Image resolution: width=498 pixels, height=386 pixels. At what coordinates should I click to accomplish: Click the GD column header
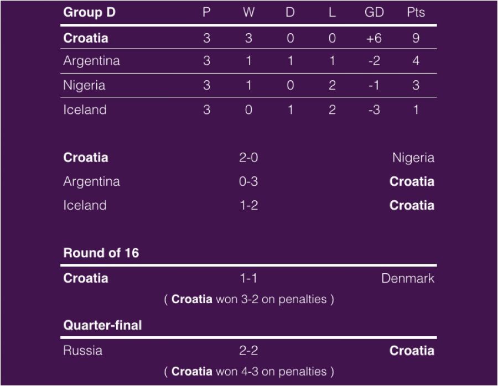[374, 13]
